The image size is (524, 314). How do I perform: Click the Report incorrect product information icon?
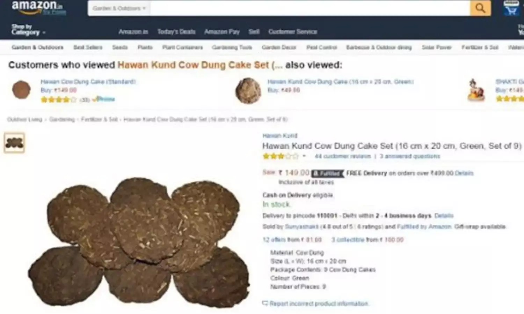point(265,304)
